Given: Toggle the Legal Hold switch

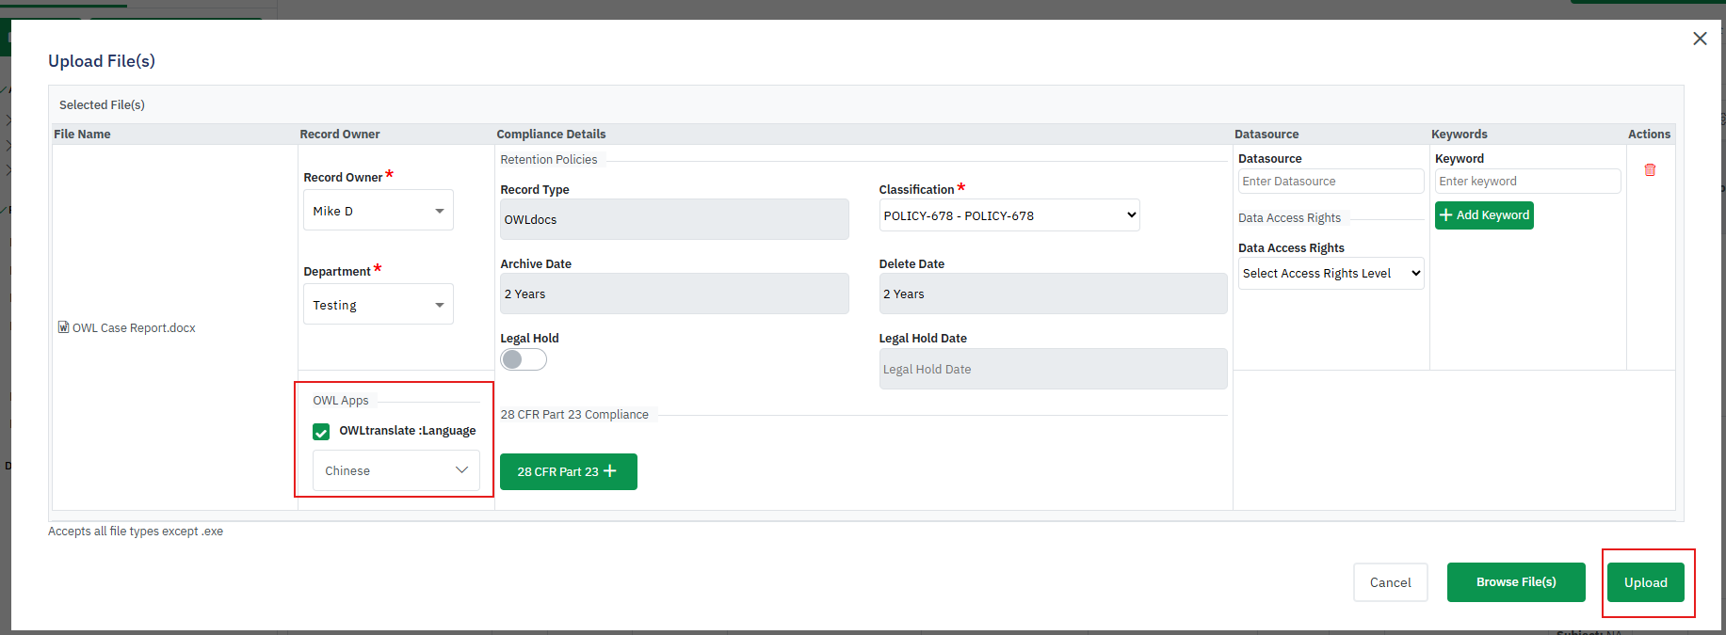Looking at the screenshot, I should [x=523, y=359].
